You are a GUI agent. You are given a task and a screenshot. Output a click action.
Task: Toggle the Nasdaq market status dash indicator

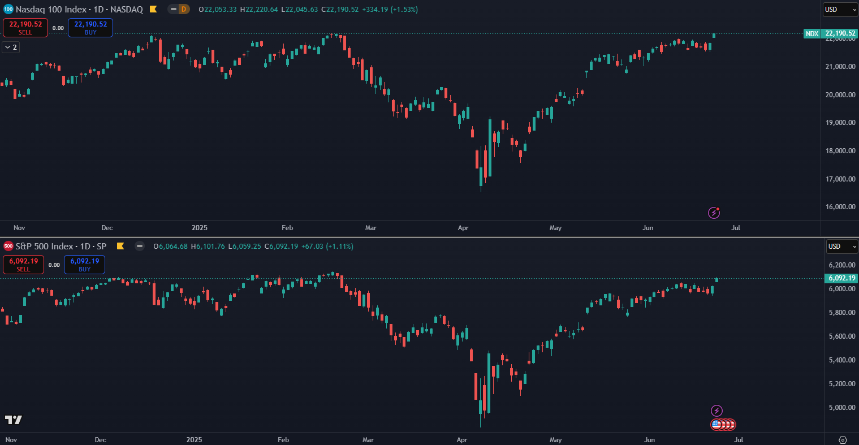coord(172,9)
